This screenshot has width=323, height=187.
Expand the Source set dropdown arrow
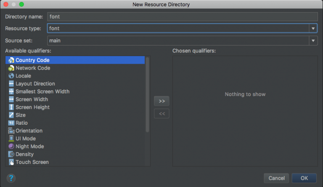point(313,41)
